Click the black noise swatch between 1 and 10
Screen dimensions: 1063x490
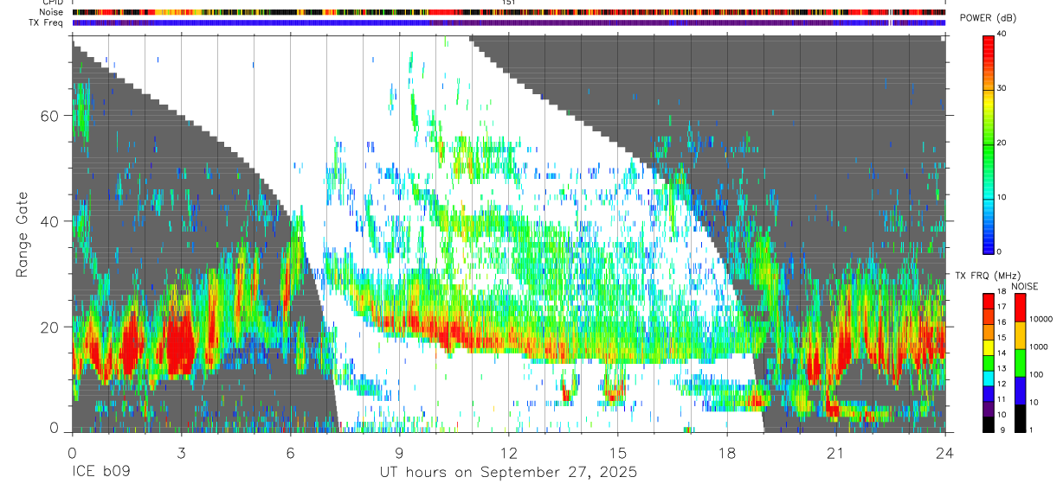click(1020, 417)
